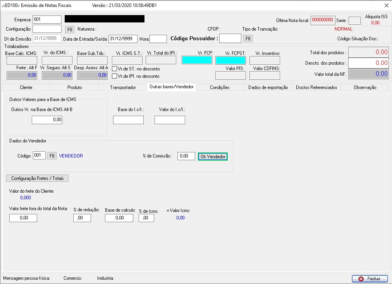
Task: Select the Data de Entrada/Saída field
Action: pyautogui.click(x=123, y=39)
